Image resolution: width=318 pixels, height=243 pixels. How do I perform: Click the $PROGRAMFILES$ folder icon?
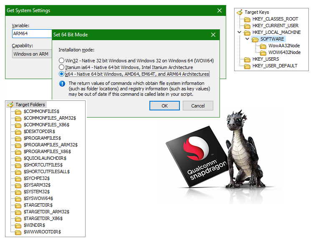click(x=18, y=138)
